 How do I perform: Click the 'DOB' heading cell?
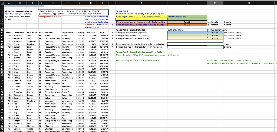(102, 33)
